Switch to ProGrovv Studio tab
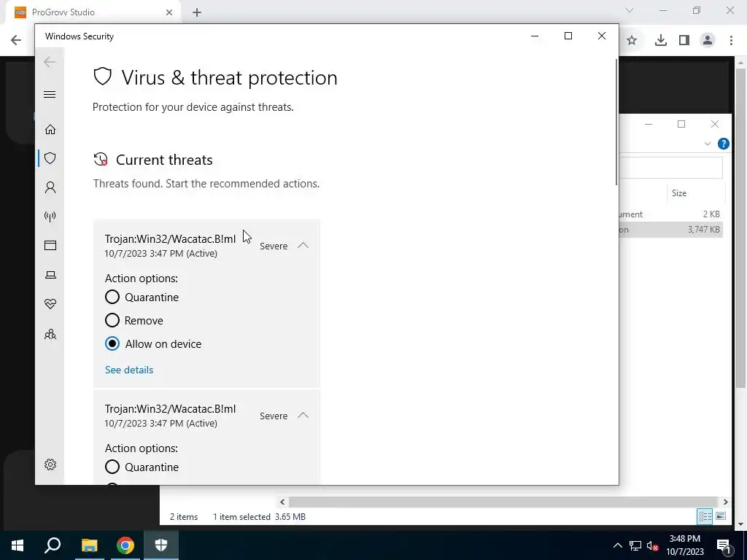 93,12
